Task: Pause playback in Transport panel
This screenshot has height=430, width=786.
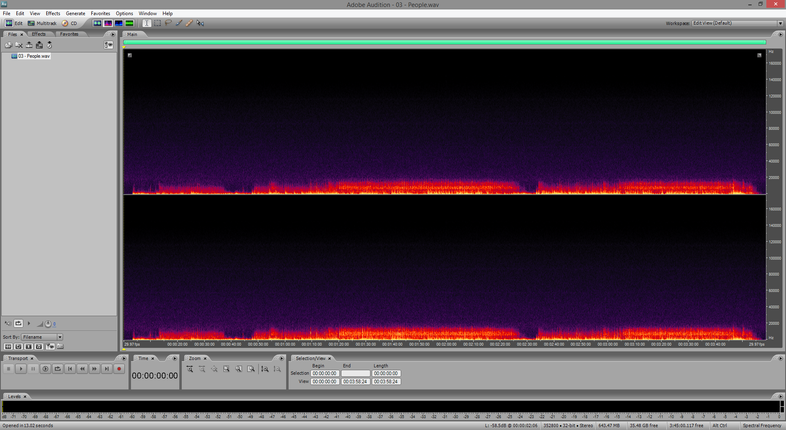Action: pos(33,369)
